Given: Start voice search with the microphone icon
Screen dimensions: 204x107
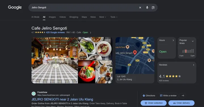Looking at the screenshot, I should (147, 8).
